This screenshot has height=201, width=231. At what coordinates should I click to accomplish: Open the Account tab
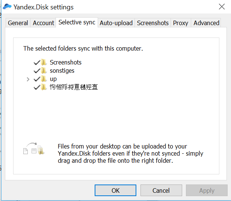[43, 23]
